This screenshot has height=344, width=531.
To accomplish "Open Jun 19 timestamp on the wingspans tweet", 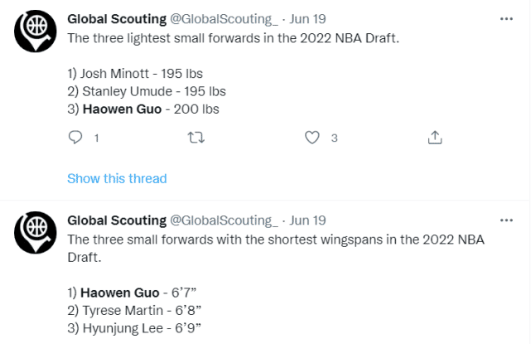I will point(307,220).
